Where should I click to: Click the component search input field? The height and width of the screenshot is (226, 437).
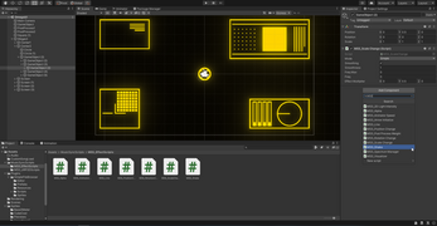388,96
